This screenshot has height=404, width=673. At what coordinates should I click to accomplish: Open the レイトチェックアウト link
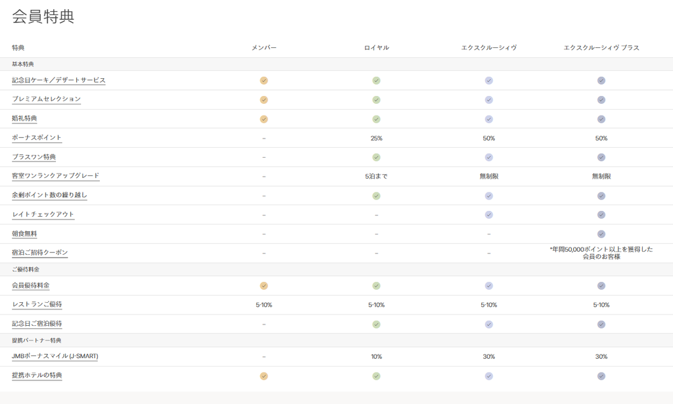(x=43, y=214)
